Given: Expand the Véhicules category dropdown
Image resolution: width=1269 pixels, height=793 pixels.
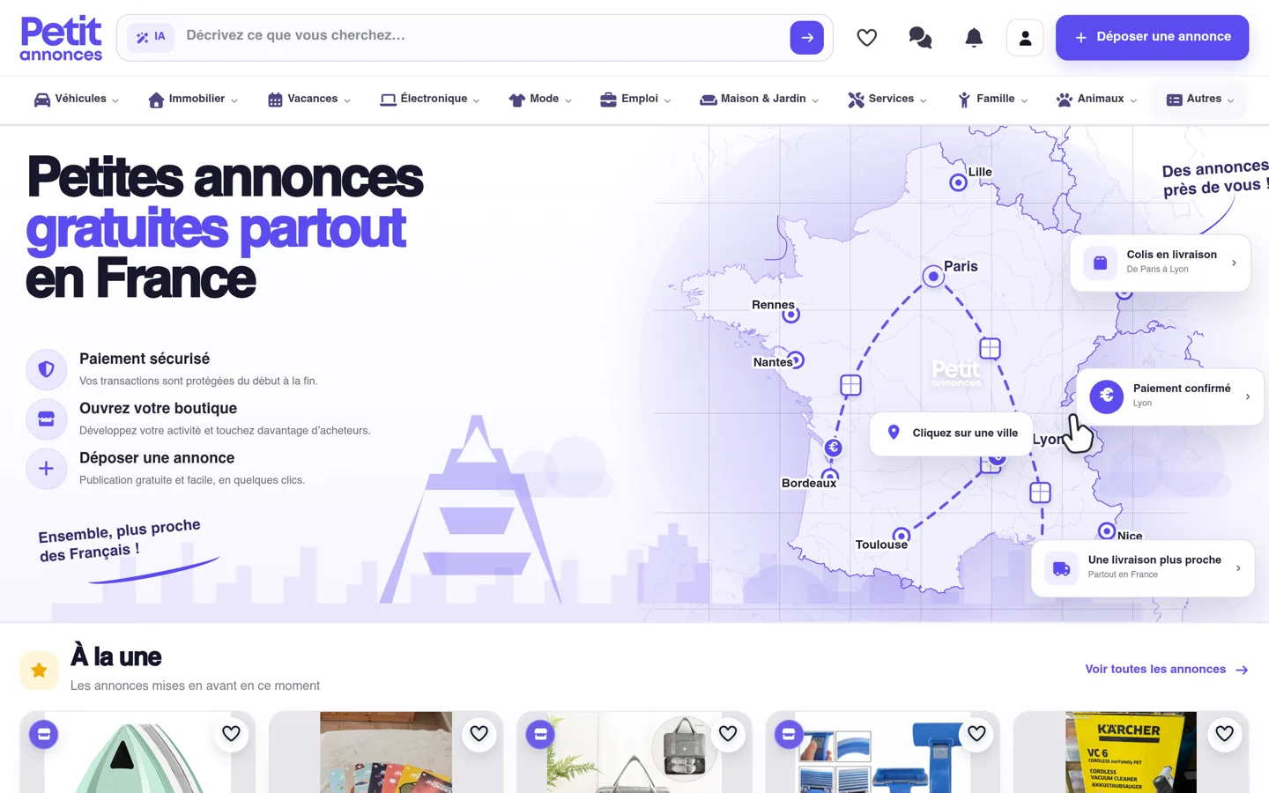Looking at the screenshot, I should pos(76,100).
